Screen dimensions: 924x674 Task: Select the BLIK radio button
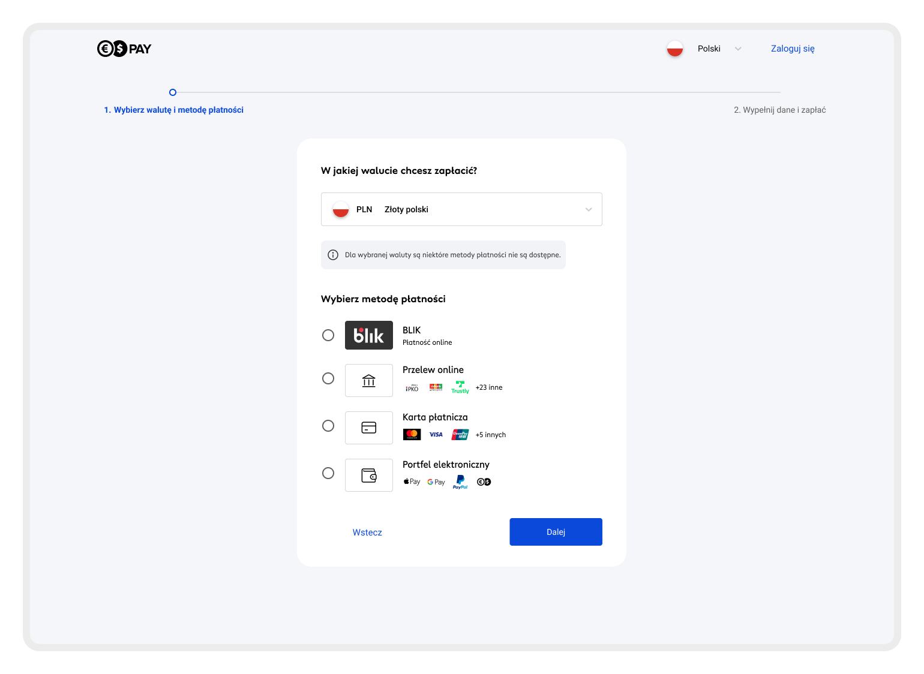pyautogui.click(x=328, y=335)
